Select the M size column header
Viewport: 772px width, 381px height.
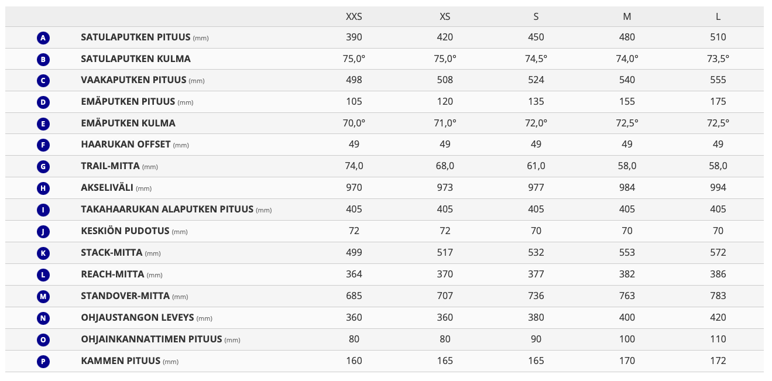(627, 16)
